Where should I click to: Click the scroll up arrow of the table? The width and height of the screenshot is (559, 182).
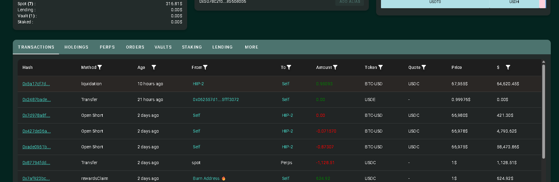[543, 62]
